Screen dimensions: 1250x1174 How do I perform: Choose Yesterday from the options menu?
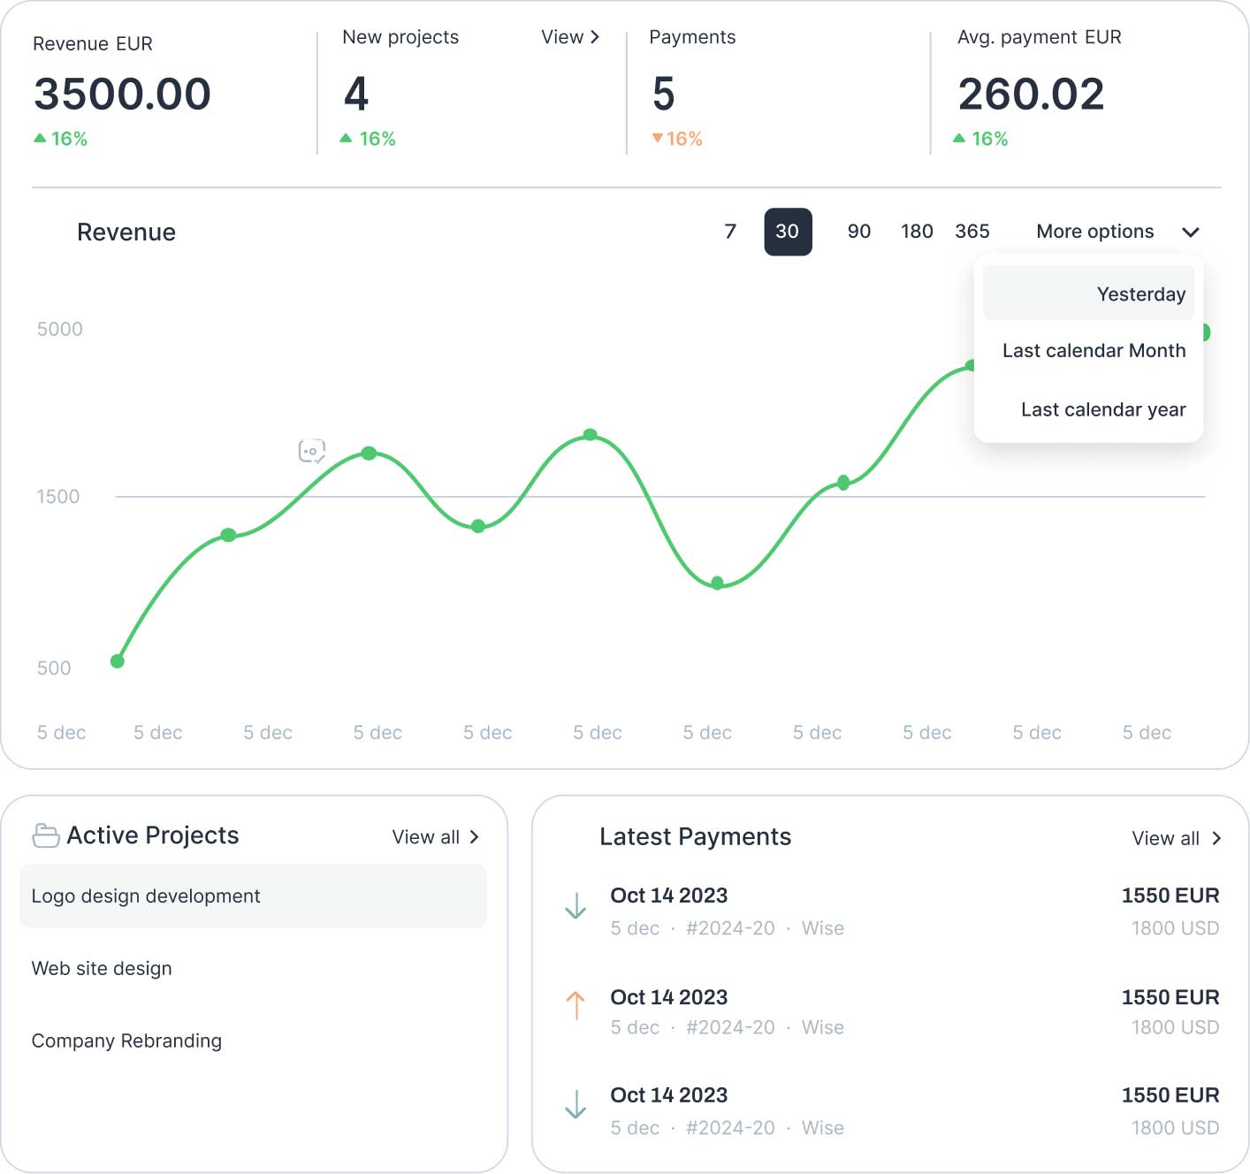1088,293
